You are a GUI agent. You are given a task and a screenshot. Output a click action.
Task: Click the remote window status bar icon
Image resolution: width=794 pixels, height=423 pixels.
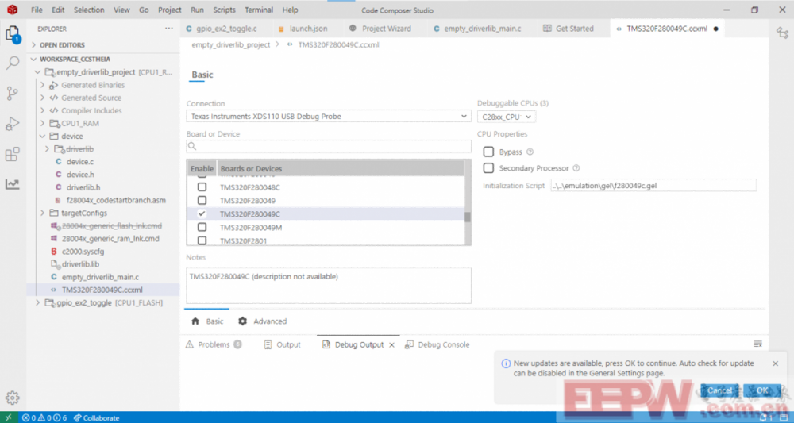(x=9, y=418)
